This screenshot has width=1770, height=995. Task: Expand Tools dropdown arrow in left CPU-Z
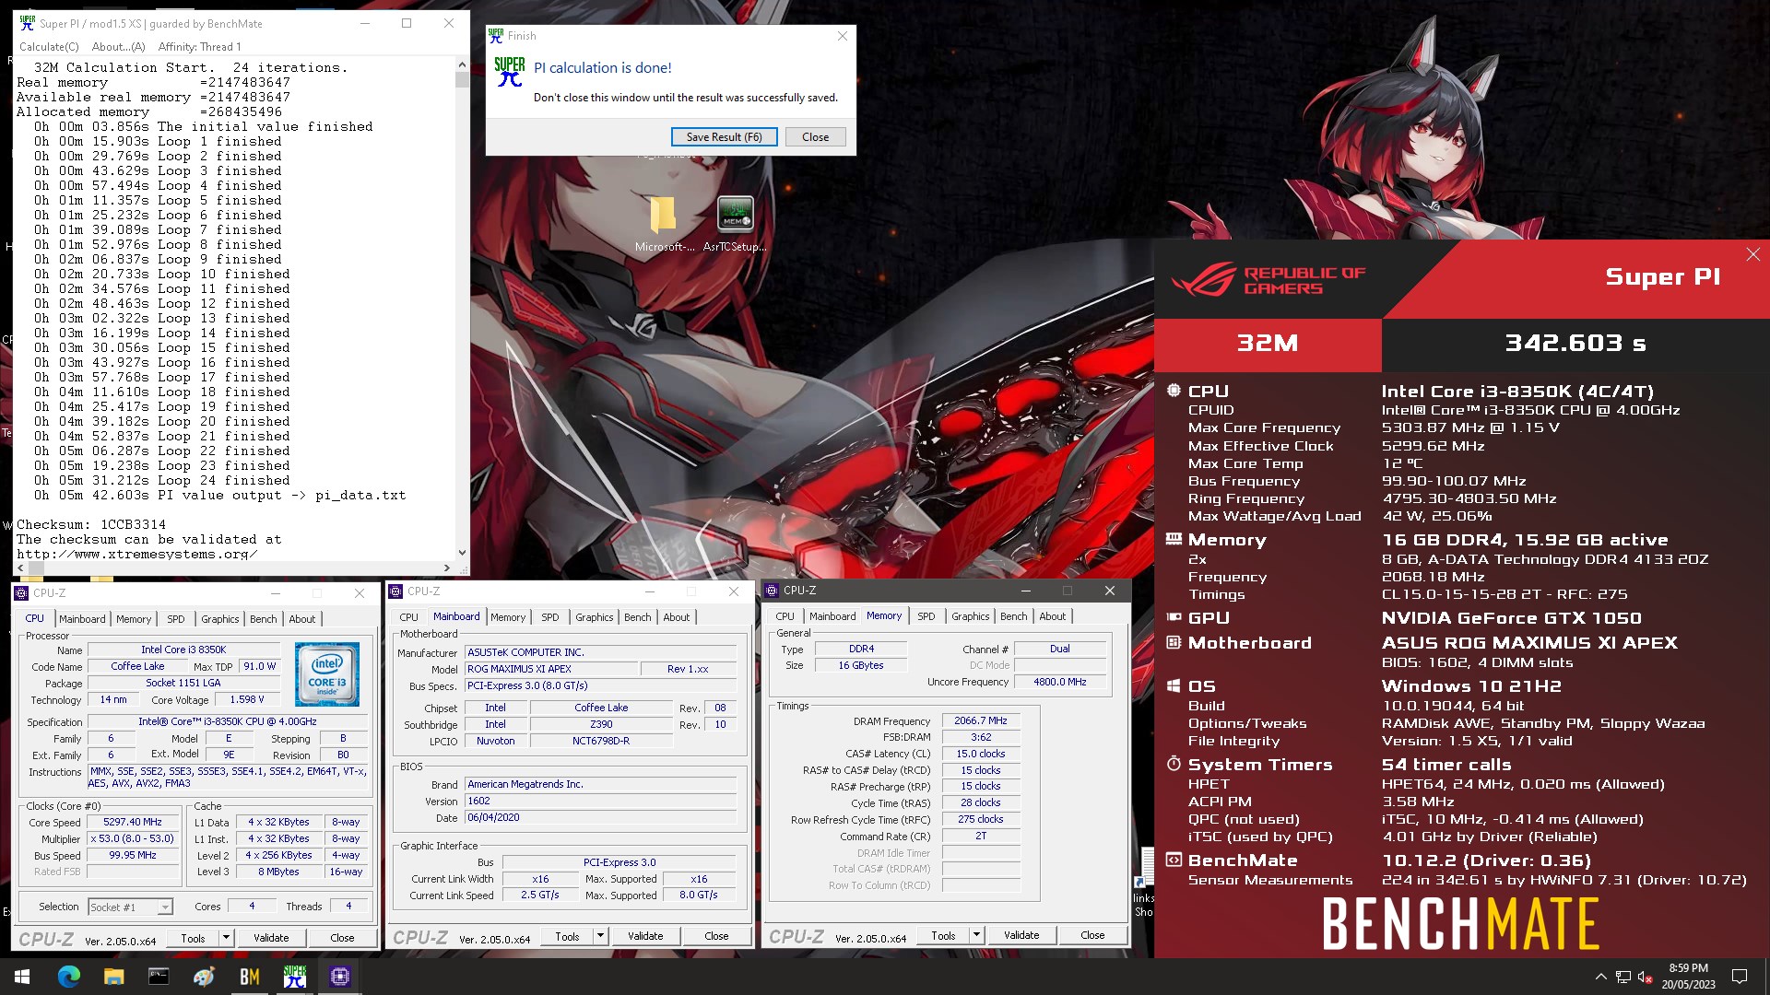pyautogui.click(x=226, y=938)
